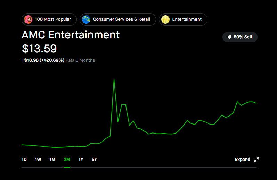Click the +$10.98 (+420.69%) change value
277x180 pixels.
coord(43,60)
